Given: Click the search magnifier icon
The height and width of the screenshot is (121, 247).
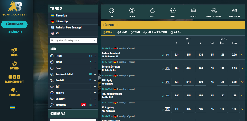Looking at the screenshot, I should point(94,41).
